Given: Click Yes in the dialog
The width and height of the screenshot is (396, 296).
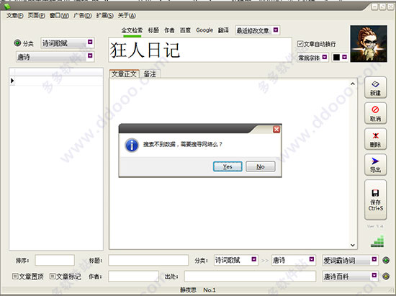Looking at the screenshot, I should tap(228, 166).
